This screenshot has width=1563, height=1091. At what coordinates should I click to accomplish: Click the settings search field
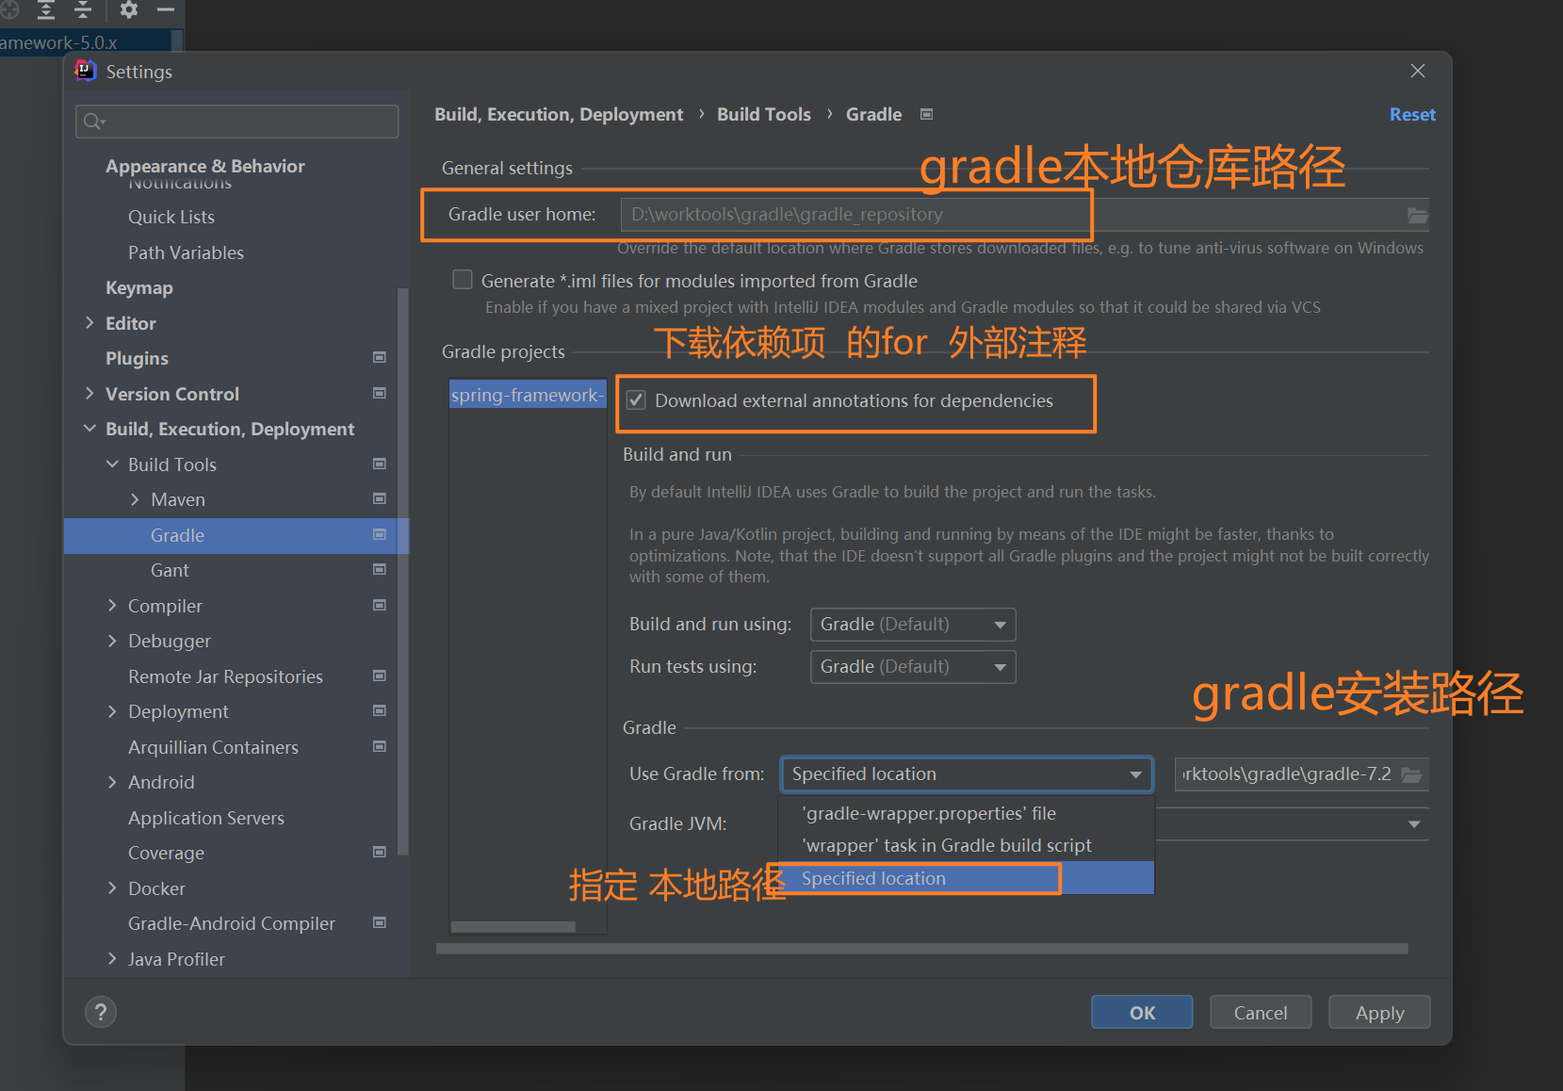[237, 122]
